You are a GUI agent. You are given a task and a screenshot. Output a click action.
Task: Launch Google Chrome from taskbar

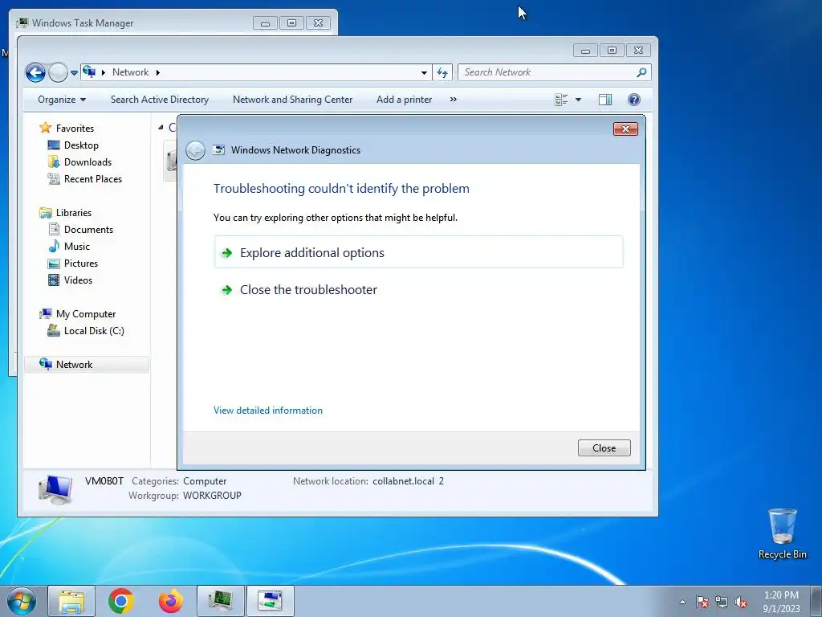click(x=121, y=601)
